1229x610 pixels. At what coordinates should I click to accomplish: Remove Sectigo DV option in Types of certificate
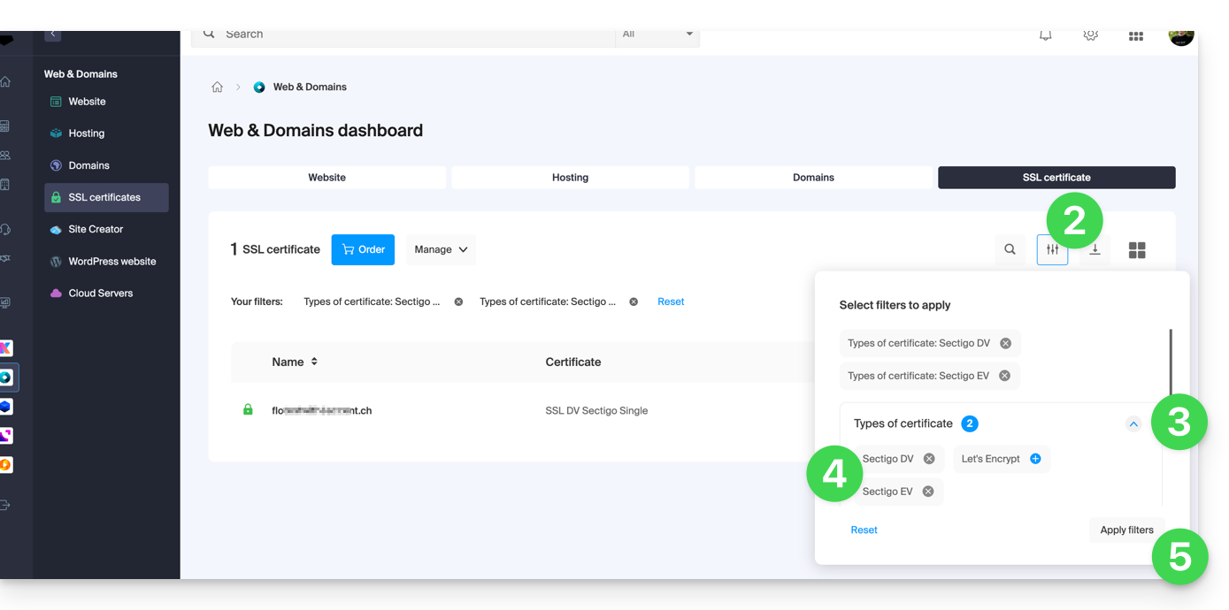click(x=929, y=459)
